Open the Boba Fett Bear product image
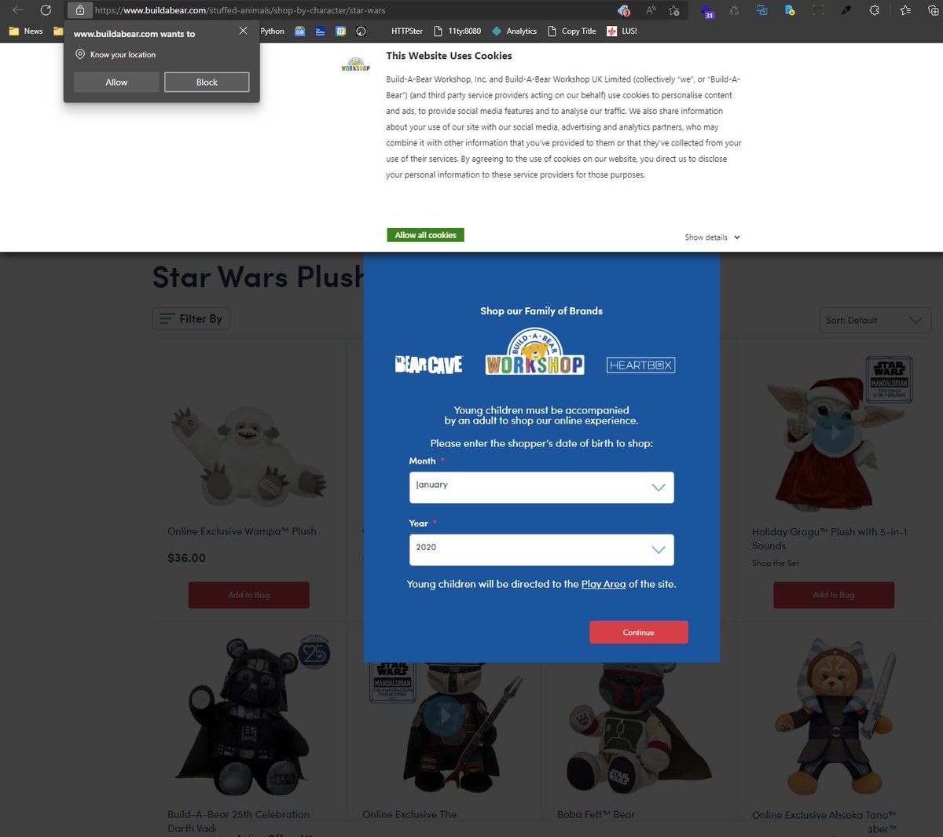943x837 pixels. [639, 728]
